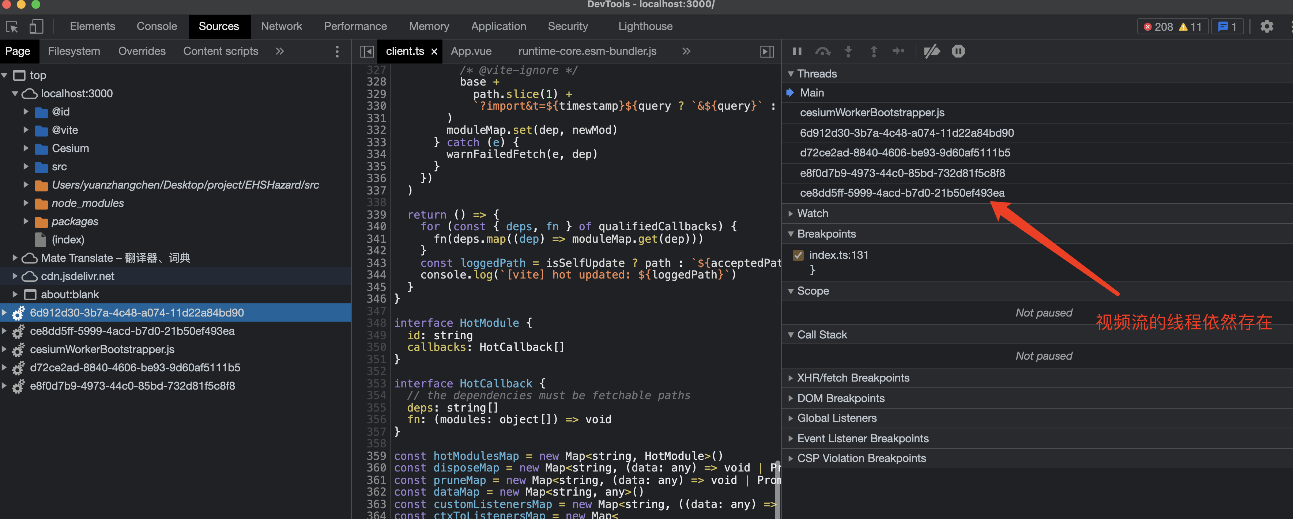The width and height of the screenshot is (1293, 519).
Task: Click the step over debugger icon
Action: tap(823, 51)
